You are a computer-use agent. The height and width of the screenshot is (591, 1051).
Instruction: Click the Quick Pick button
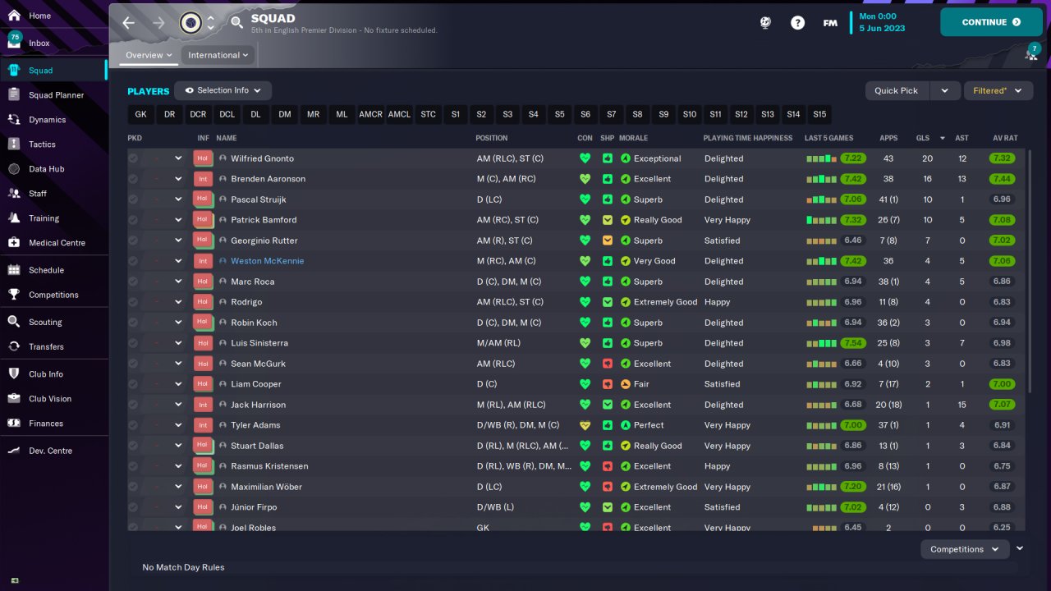point(897,90)
